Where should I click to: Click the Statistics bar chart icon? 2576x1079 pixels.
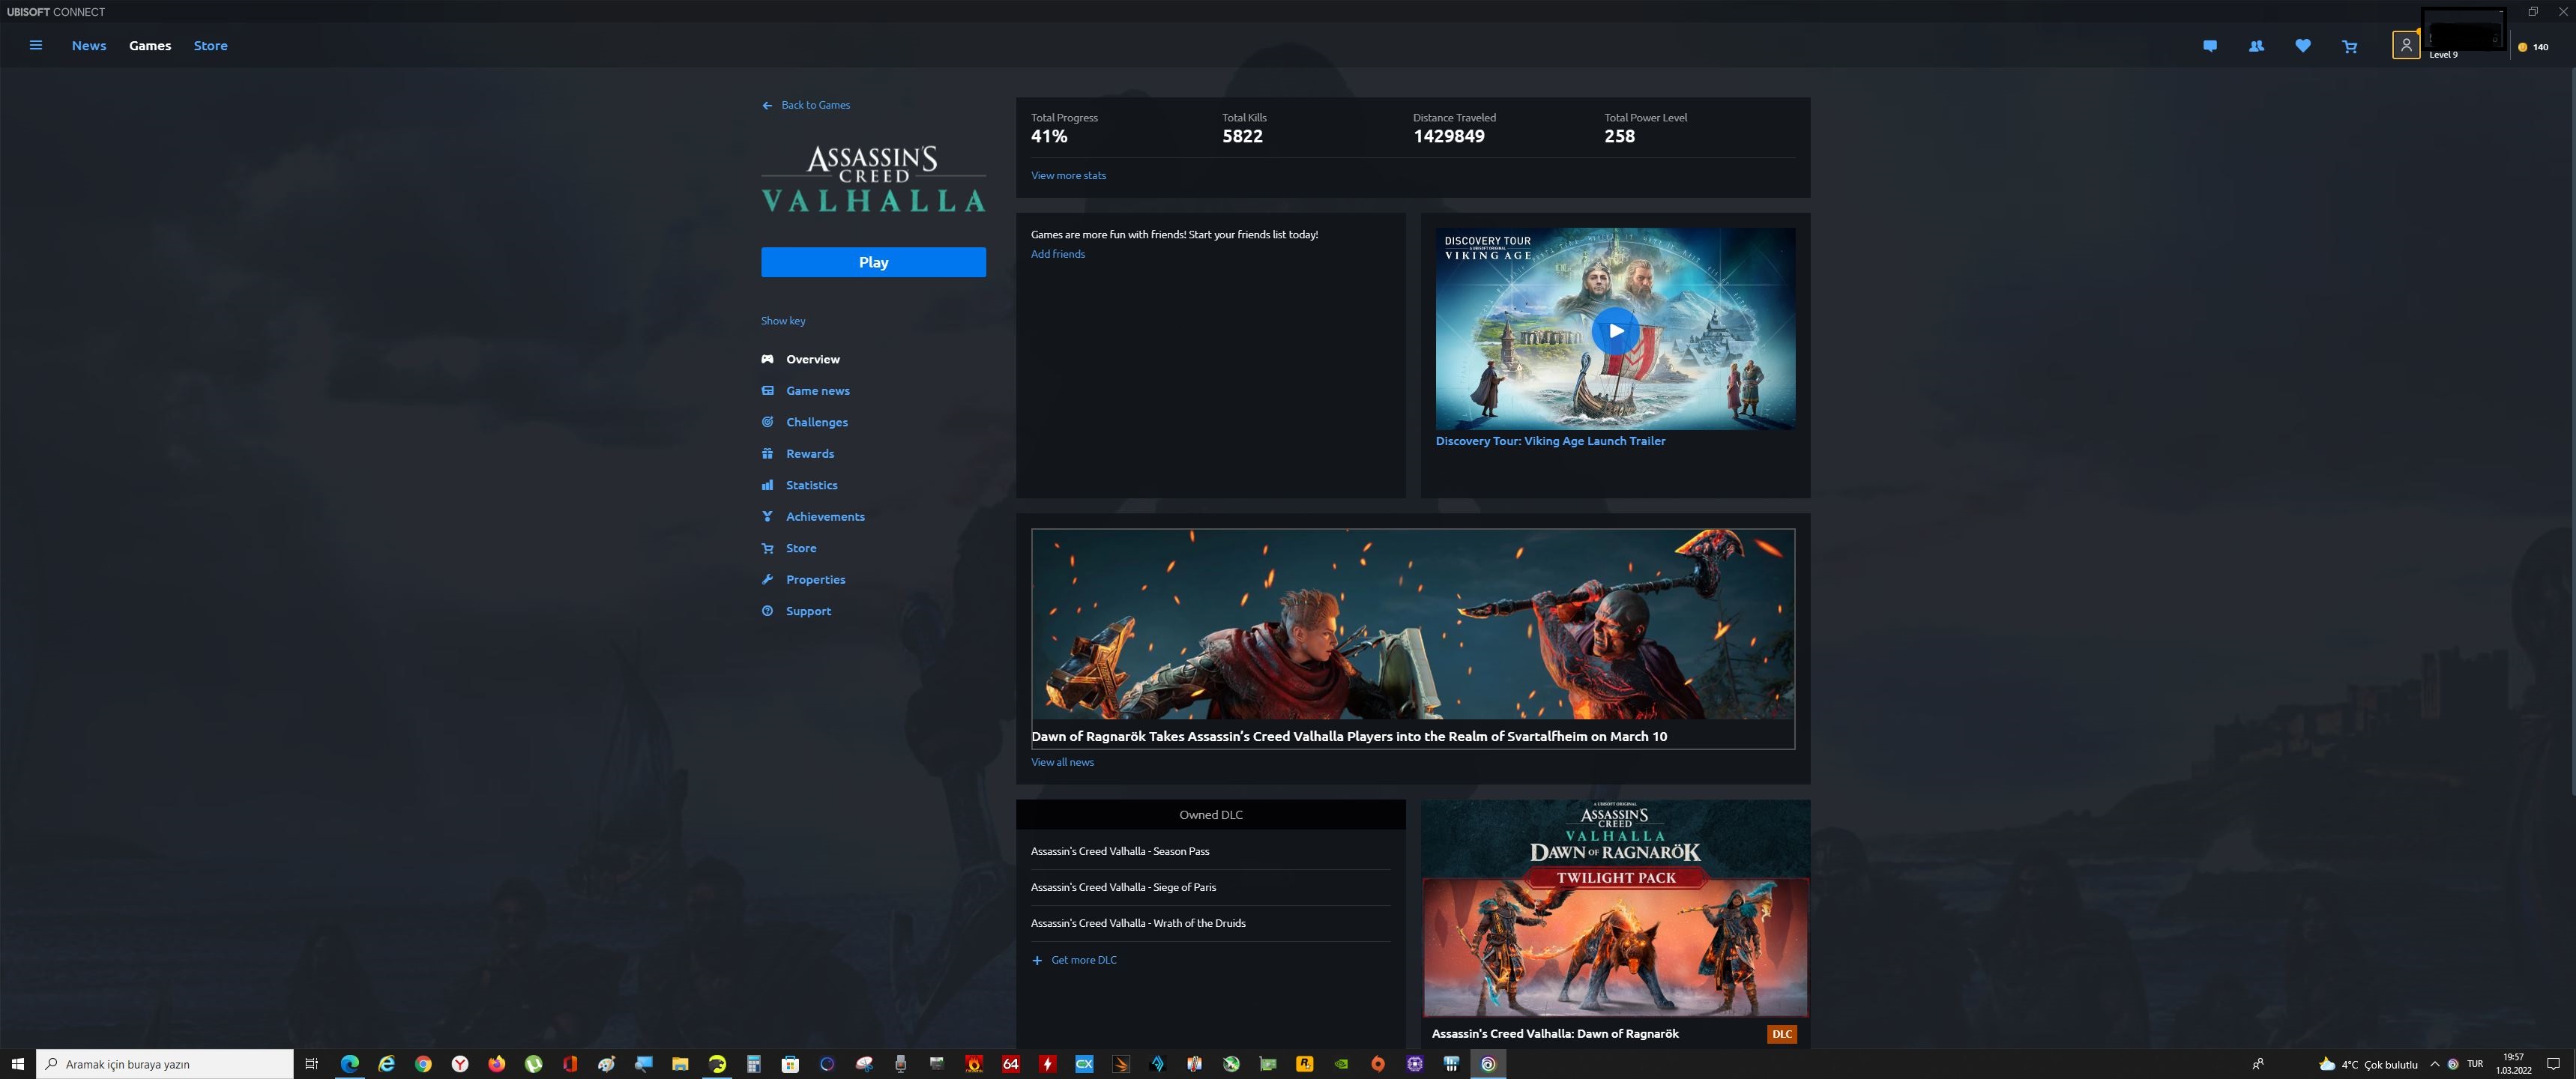coord(767,485)
